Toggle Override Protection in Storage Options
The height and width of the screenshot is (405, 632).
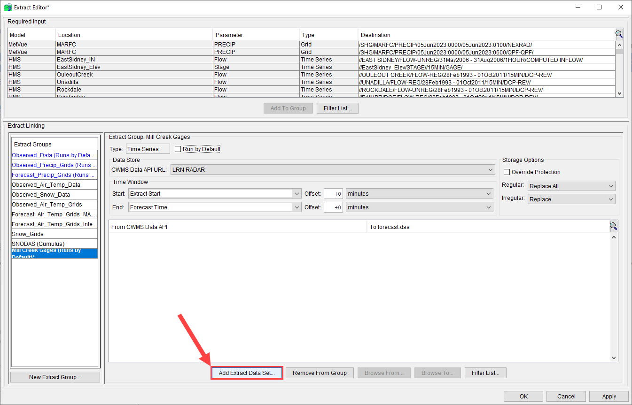[x=507, y=172]
